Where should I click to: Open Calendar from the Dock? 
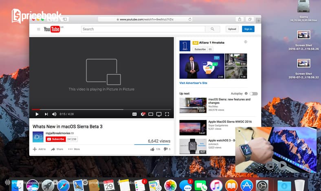click(x=109, y=185)
